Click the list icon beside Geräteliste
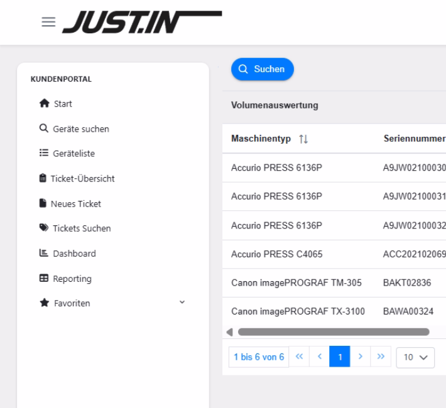This screenshot has width=446, height=408. pyautogui.click(x=44, y=153)
